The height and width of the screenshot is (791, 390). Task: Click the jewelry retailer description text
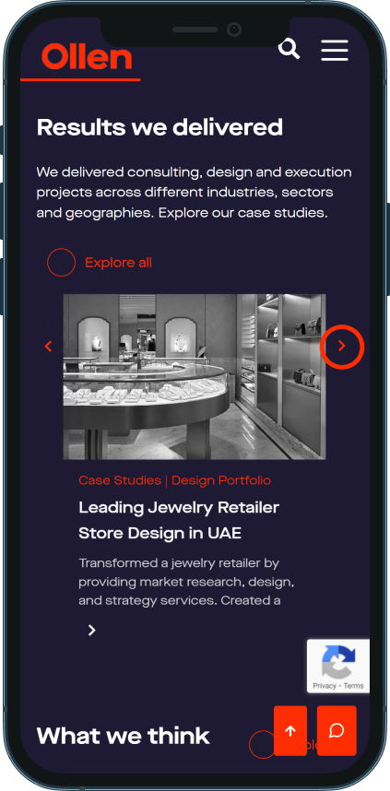pos(186,582)
